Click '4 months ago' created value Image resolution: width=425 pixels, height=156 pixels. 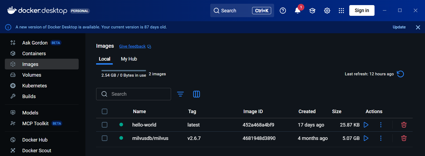coord(313,138)
